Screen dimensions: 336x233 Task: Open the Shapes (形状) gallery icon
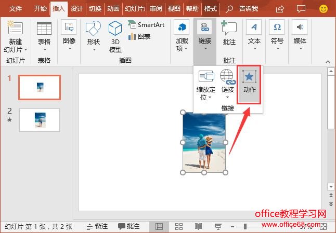tap(93, 28)
